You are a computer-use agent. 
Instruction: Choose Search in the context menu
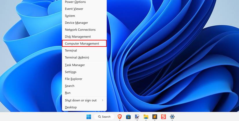[x=84, y=86]
